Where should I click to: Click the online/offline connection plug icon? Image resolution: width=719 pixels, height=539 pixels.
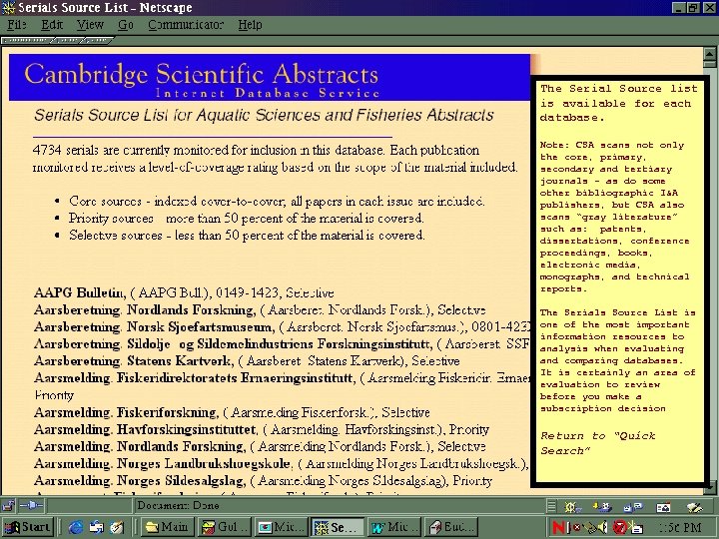[x=31, y=506]
